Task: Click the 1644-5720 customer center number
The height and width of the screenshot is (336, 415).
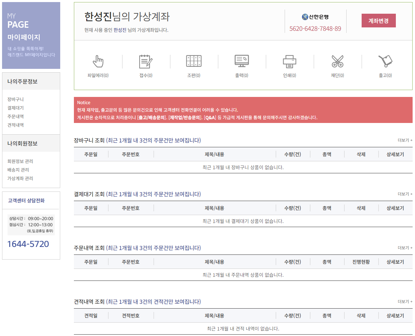Action: [28, 244]
